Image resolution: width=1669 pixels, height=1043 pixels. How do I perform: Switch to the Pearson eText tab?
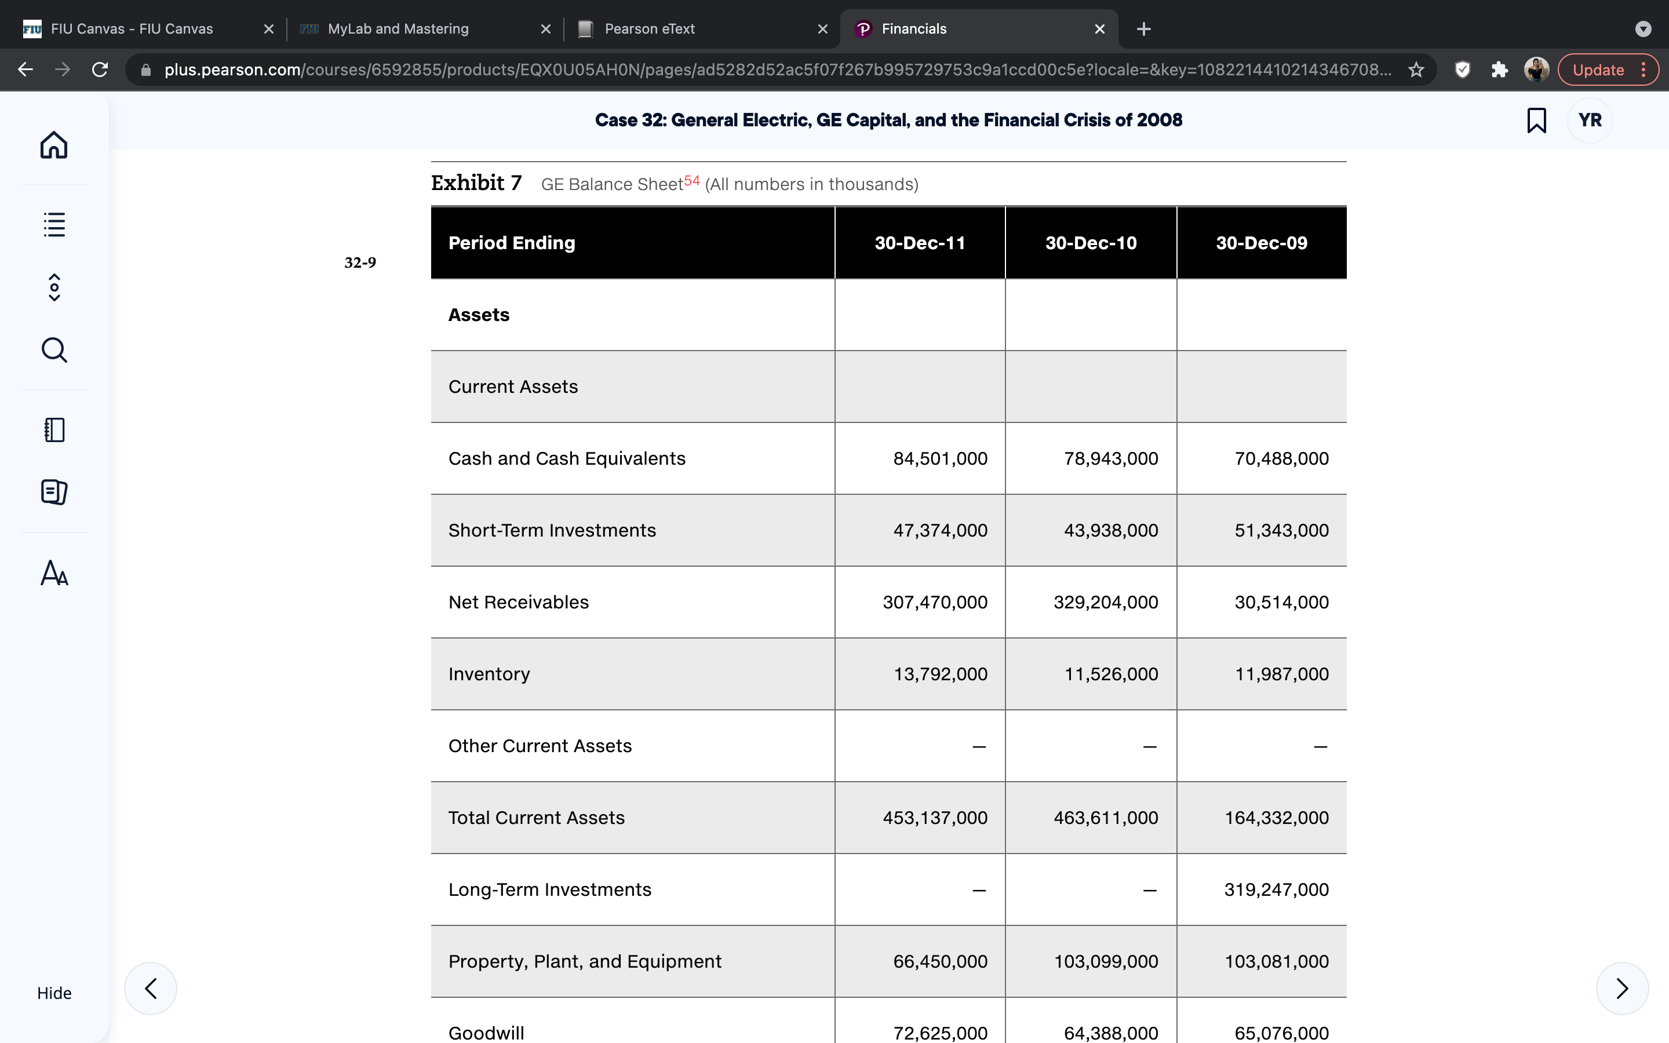(702, 29)
